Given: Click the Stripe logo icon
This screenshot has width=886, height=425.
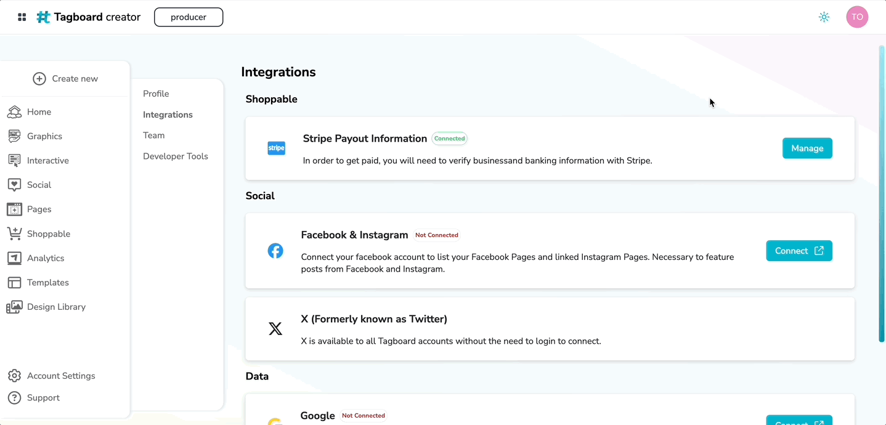Looking at the screenshot, I should 276,148.
